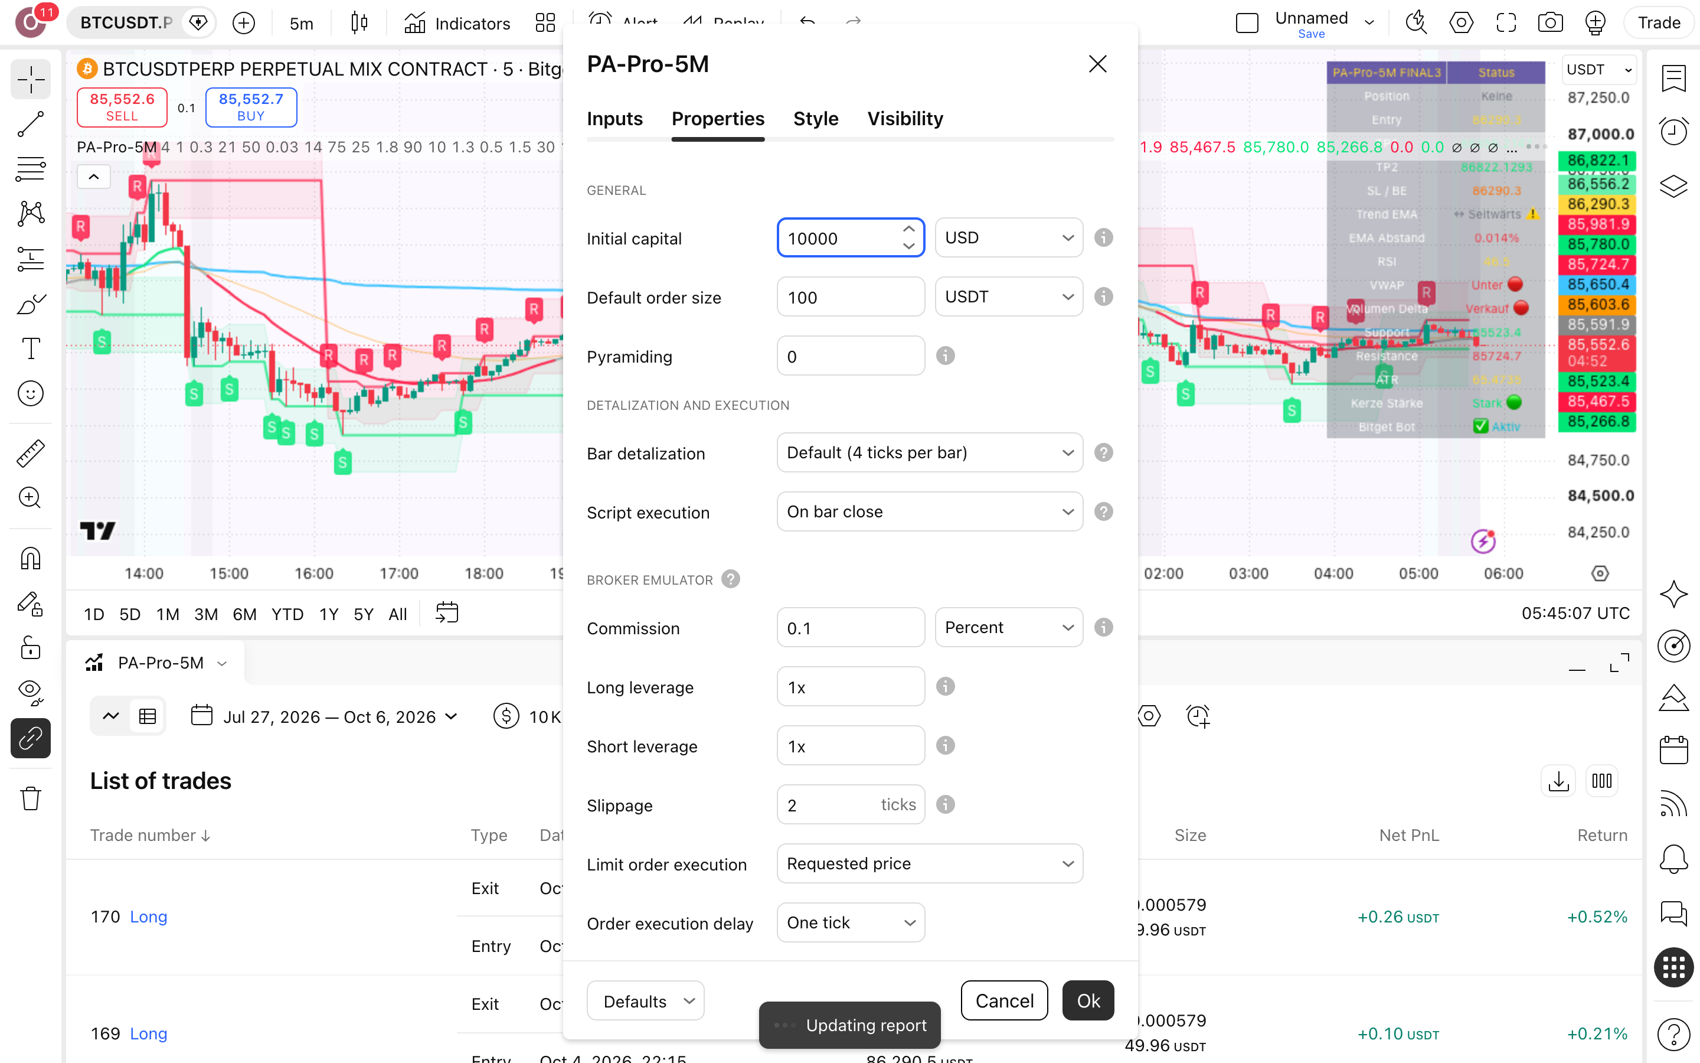1700x1063 pixels.
Task: Open the emoji icons tool
Action: 30,394
